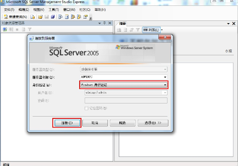The image size is (238, 166).
Task: Click the connect icon in Object Explorer
Action: pyautogui.click(x=5, y=29)
